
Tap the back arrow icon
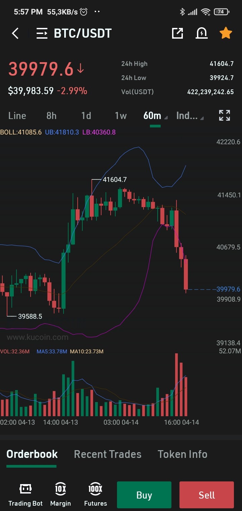(x=15, y=33)
